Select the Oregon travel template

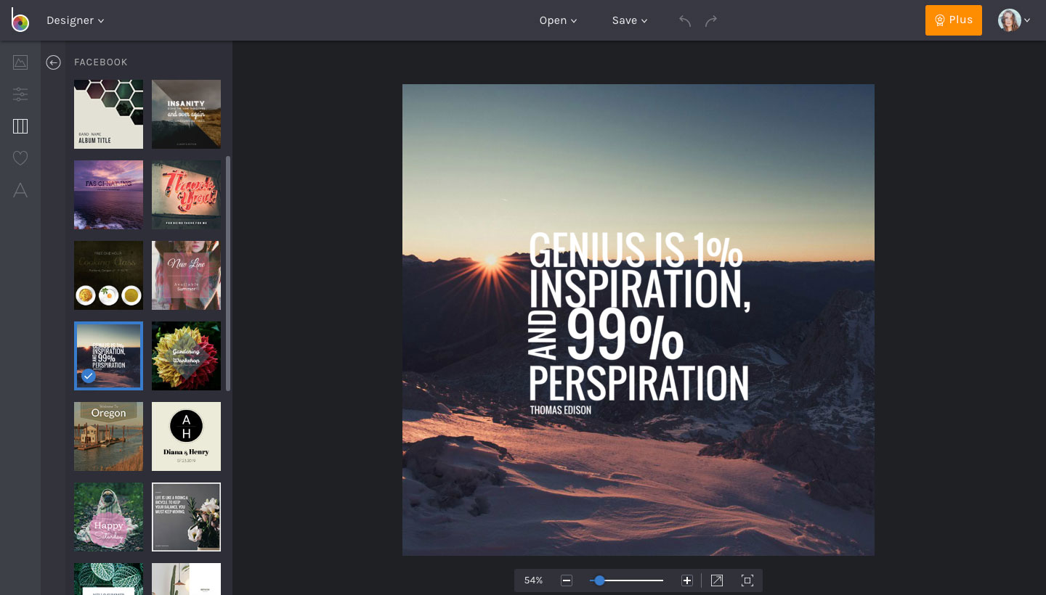tap(109, 437)
